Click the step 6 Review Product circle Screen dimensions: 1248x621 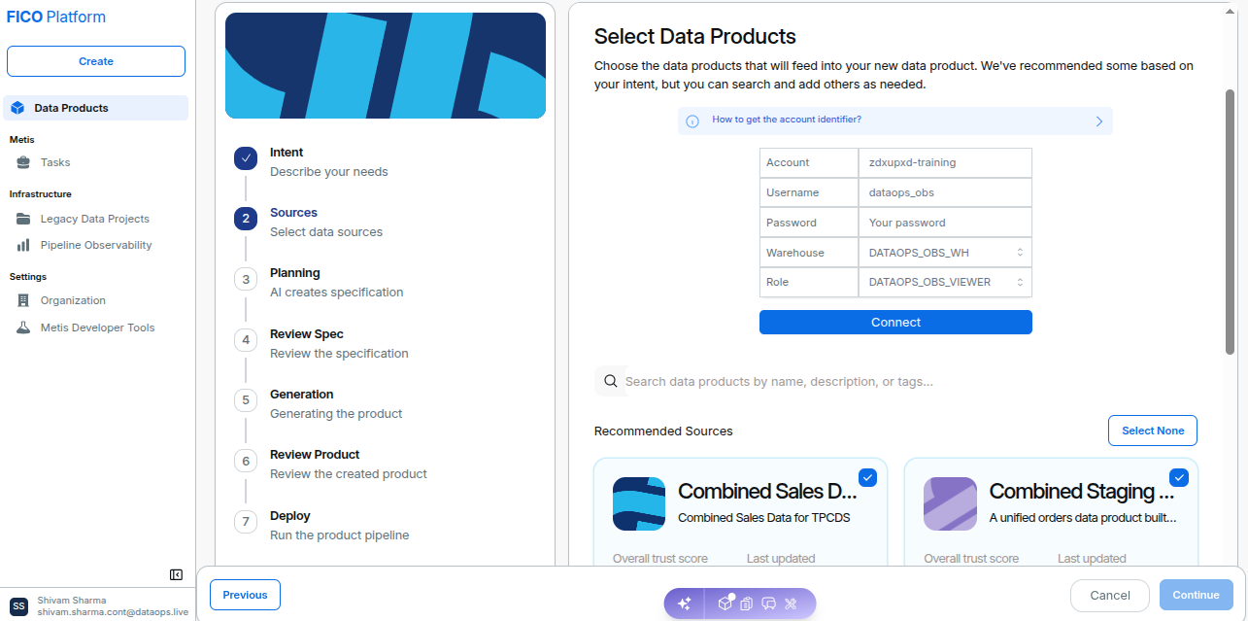coord(246,461)
